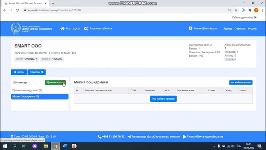The image size is (266, 150).
Task: Click the ministry emblem logo
Action: pyautogui.click(x=16, y=29)
